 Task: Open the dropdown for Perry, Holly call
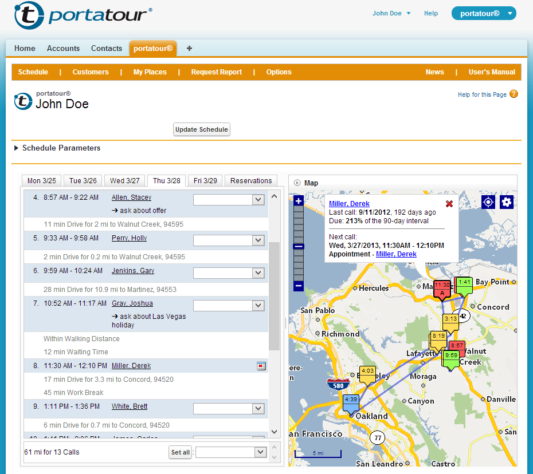tap(258, 240)
